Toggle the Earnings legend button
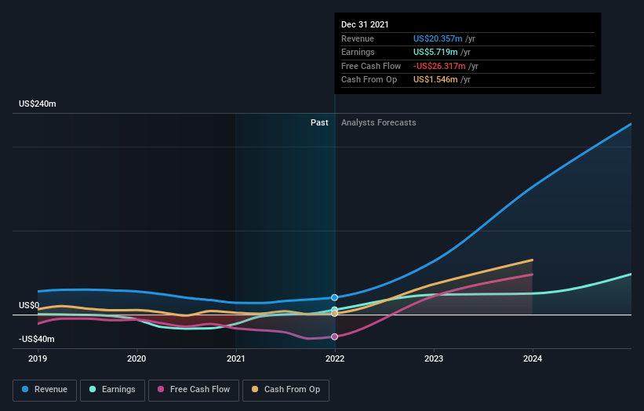The width and height of the screenshot is (644, 411). pos(112,390)
